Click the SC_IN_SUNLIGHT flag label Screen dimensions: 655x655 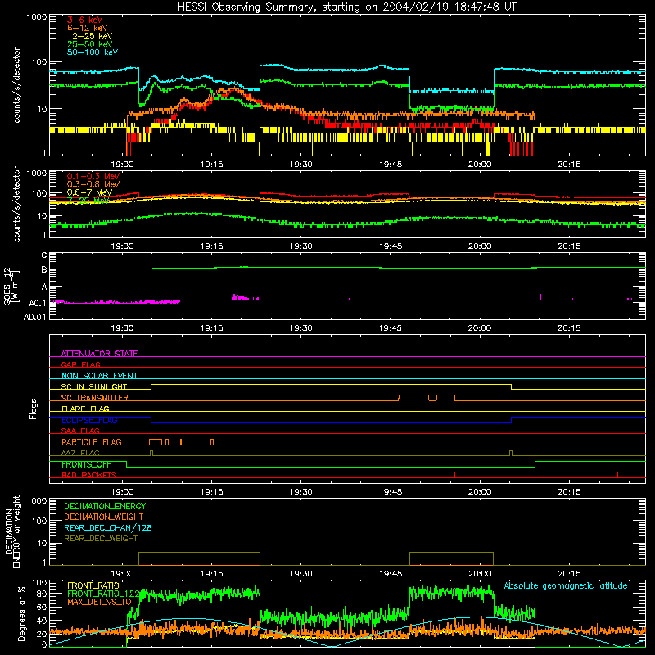point(94,386)
